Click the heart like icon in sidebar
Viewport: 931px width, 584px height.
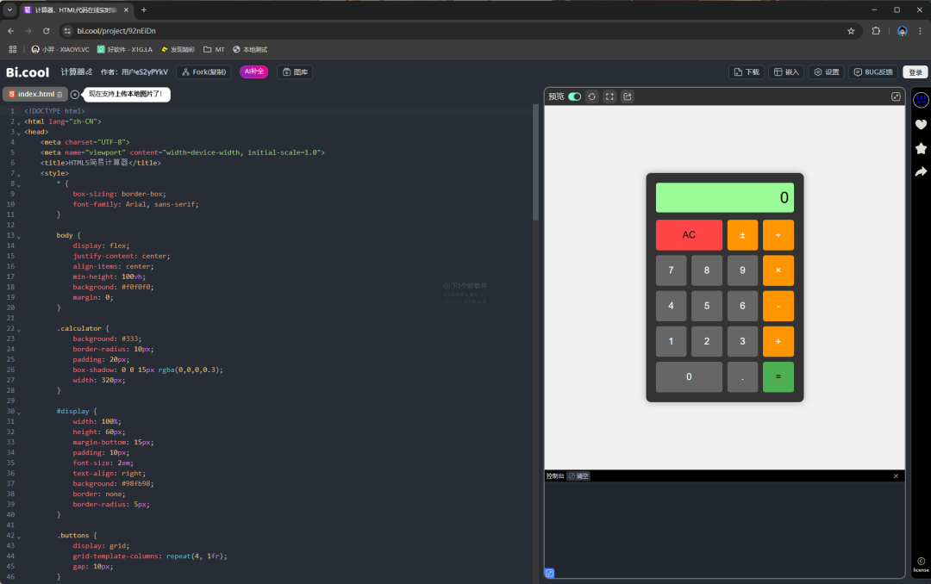coord(921,124)
